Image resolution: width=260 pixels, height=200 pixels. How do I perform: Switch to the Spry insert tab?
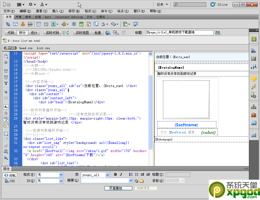point(48,17)
